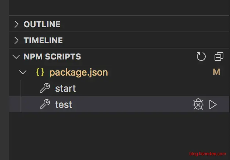This screenshot has width=230, height=160.
Task: Collapse the NPM Scripts section chevron
Action: pos(16,57)
